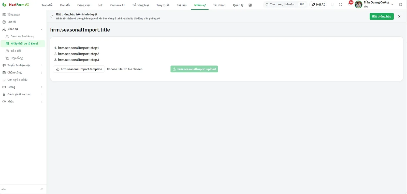
Task: Open the apps grid icon after Quản lý
Action: pyautogui.click(x=250, y=5)
